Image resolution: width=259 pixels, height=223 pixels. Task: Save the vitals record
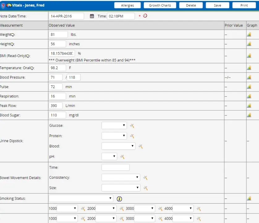tap(217, 5)
